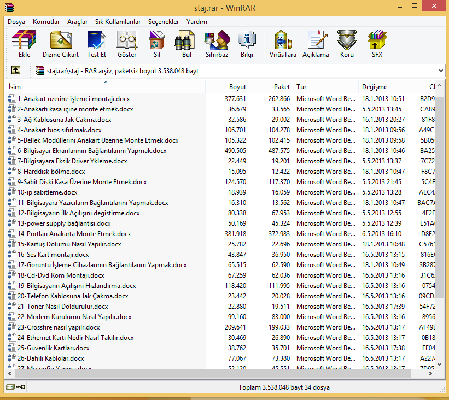
Task: Create SFX archive with SFX icon
Action: click(377, 40)
